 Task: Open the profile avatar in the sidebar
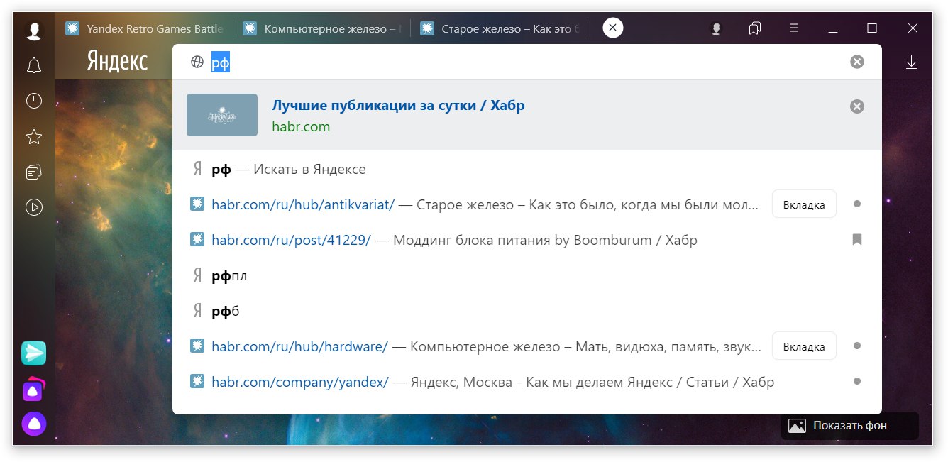pyautogui.click(x=33, y=30)
